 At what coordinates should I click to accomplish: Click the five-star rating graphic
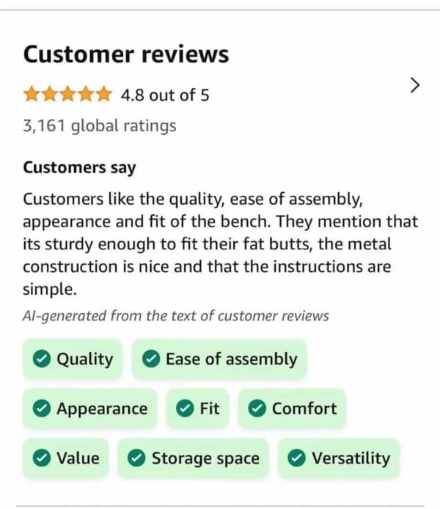[x=67, y=95]
